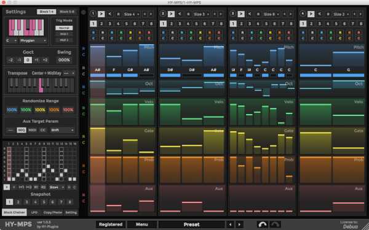Viewport: 369px width, 230px height.
Task: Open root note C dropdown
Action: pos(11,40)
